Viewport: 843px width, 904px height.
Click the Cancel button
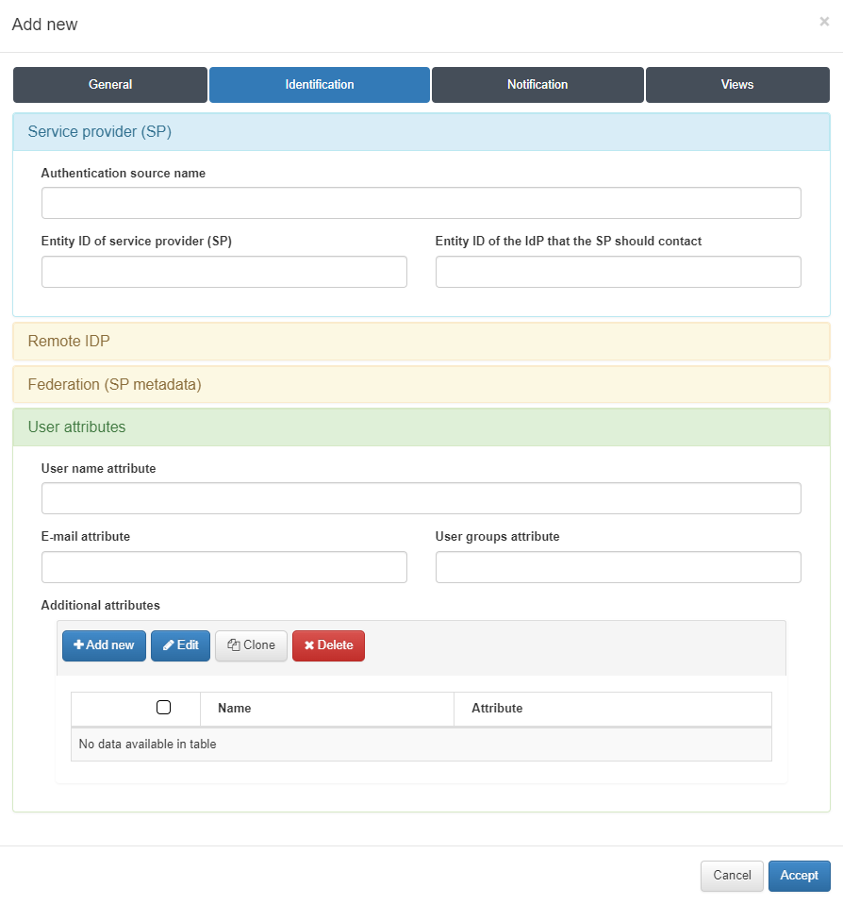[x=732, y=876]
